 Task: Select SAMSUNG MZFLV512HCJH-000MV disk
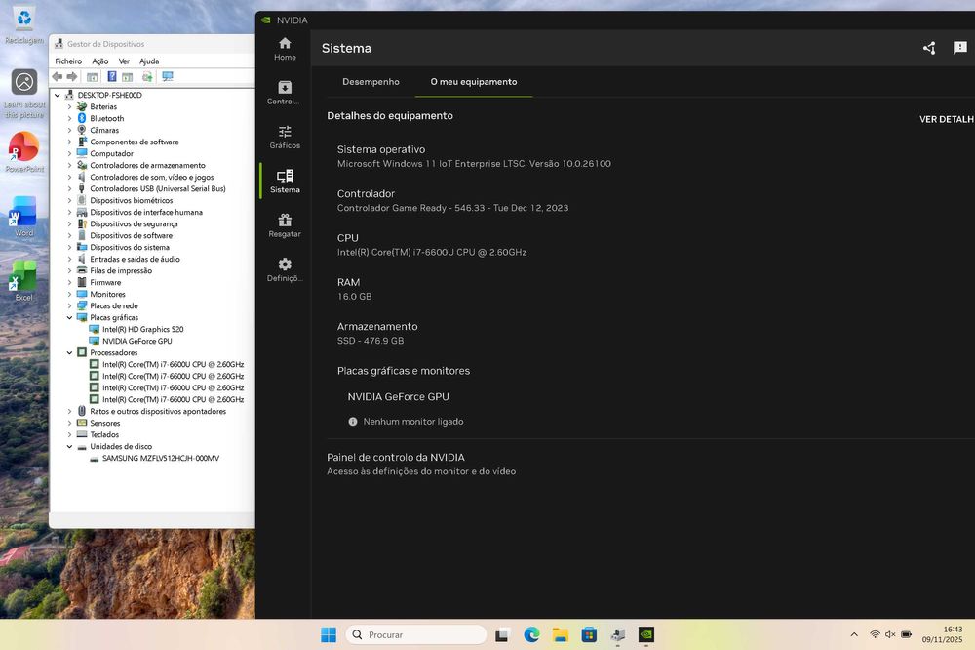(x=161, y=459)
